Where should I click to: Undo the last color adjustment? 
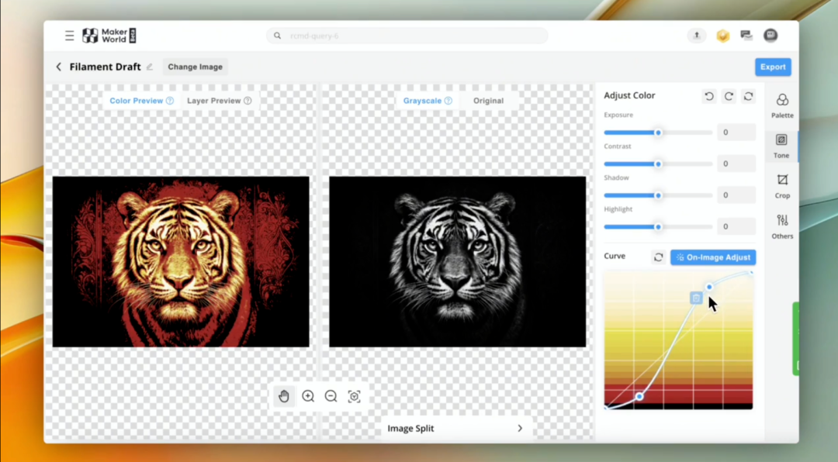pos(708,96)
